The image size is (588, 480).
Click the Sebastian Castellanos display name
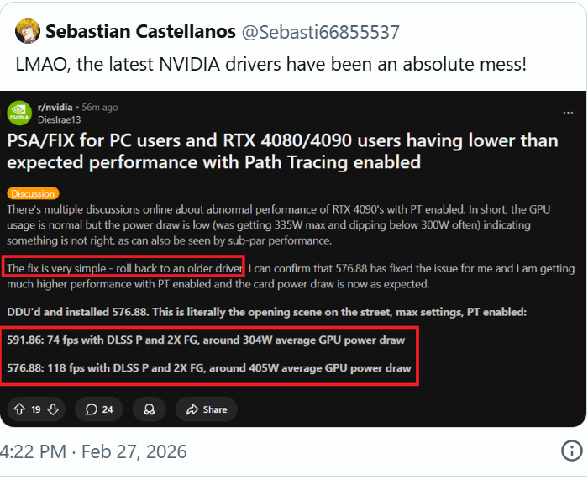coord(140,32)
